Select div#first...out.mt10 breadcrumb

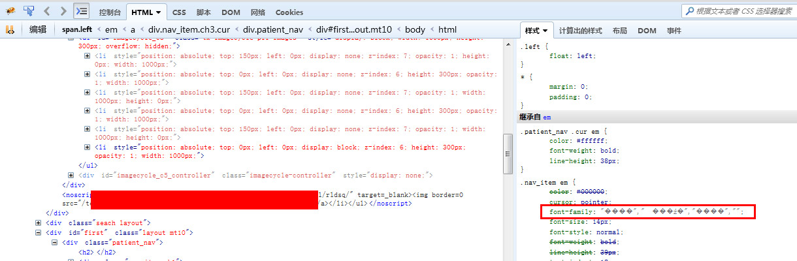[x=355, y=29]
